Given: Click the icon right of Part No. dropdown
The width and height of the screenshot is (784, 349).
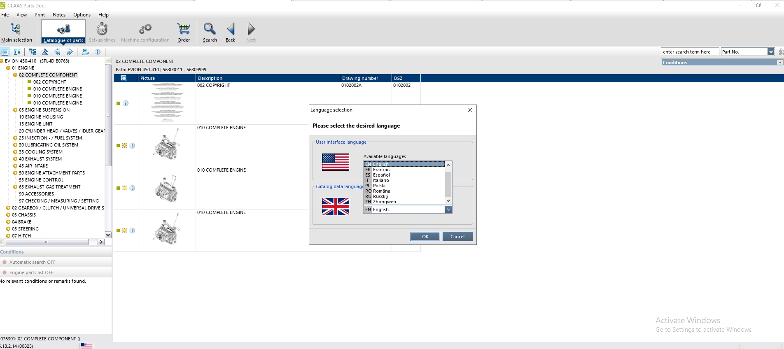Looking at the screenshot, I should [781, 52].
